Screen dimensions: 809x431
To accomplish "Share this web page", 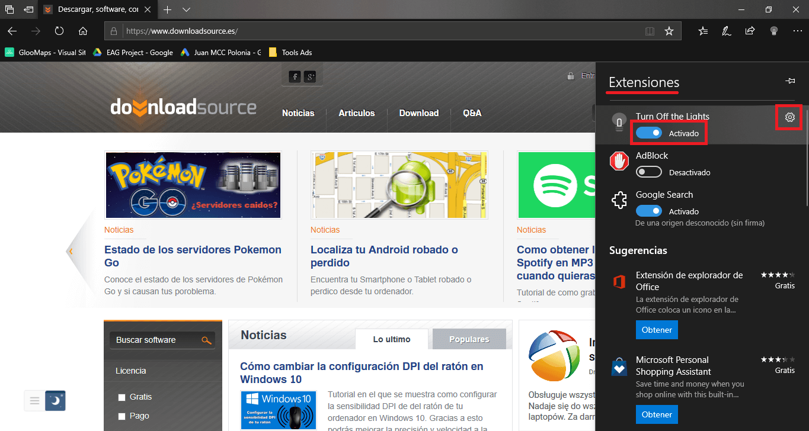I will coord(750,31).
